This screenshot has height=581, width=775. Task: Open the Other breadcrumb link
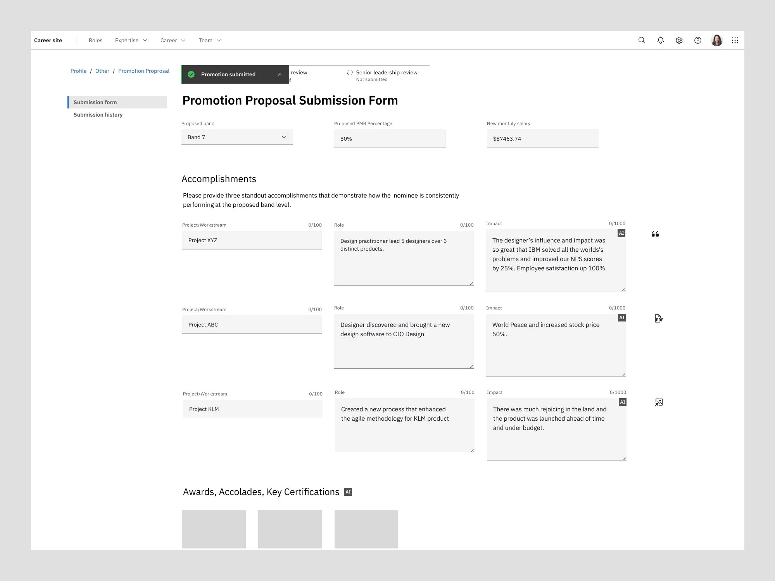(x=102, y=71)
